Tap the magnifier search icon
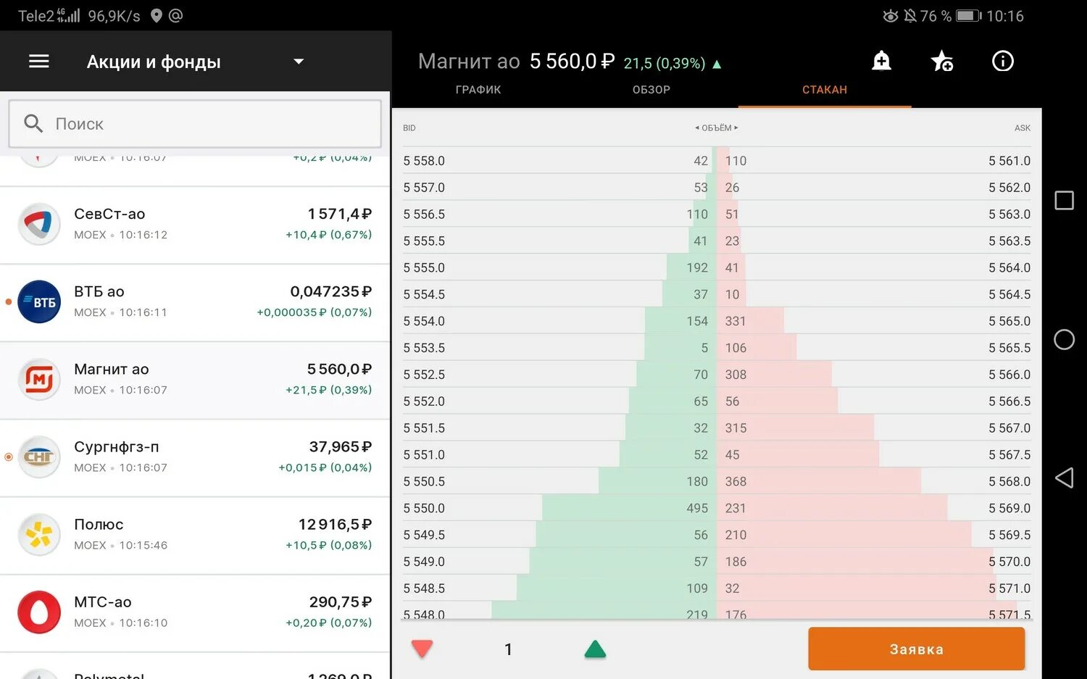Image resolution: width=1087 pixels, height=679 pixels. tap(33, 123)
